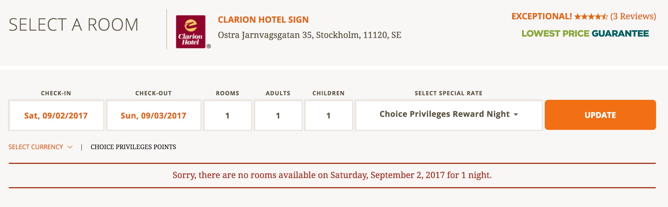Click the Lowest Price Guarantee banner

click(x=585, y=33)
